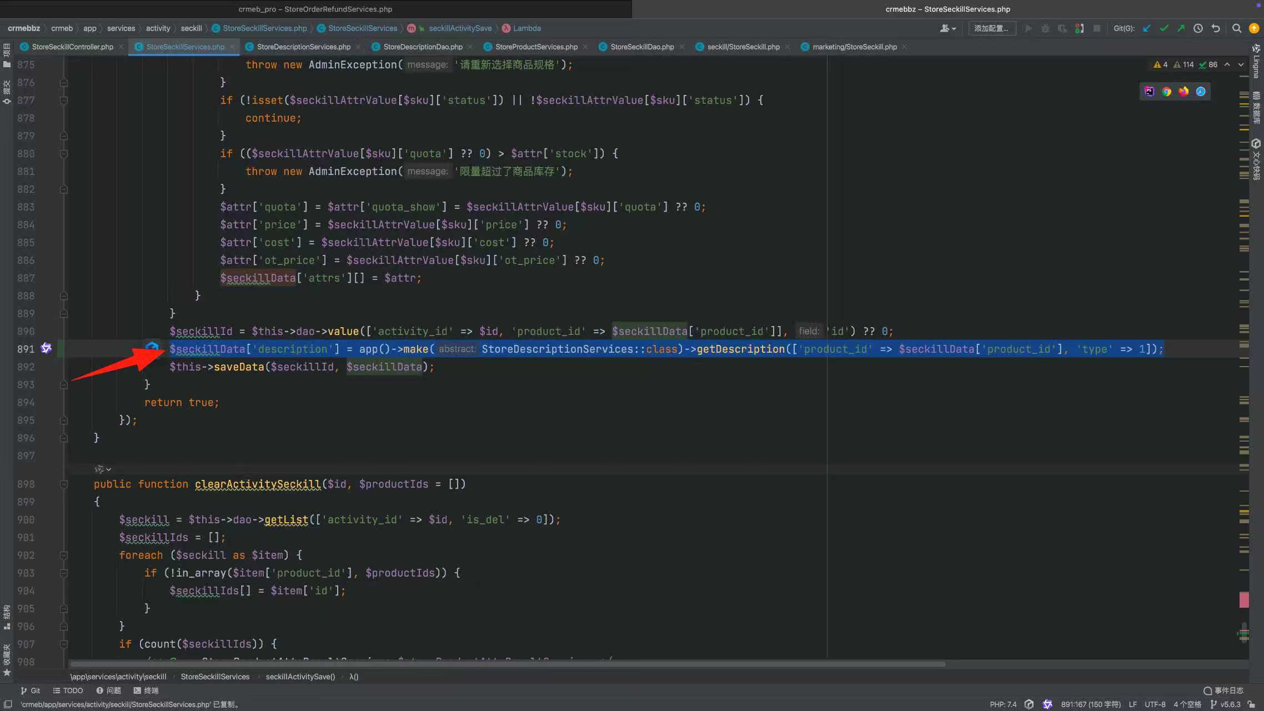Go to previous highlighted error arrow
Screen dimensions: 1264x711
click(x=1227, y=64)
